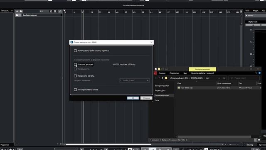Open recent locations arrow in Explorer
This screenshot has height=150, width=266.
point(159,78)
